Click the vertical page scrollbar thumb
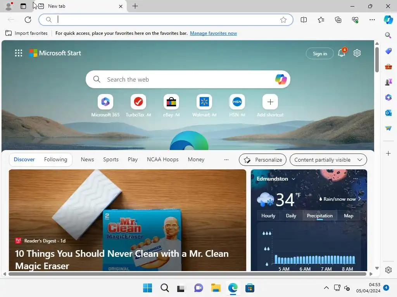Image resolution: width=397 pixels, height=297 pixels. click(377, 60)
